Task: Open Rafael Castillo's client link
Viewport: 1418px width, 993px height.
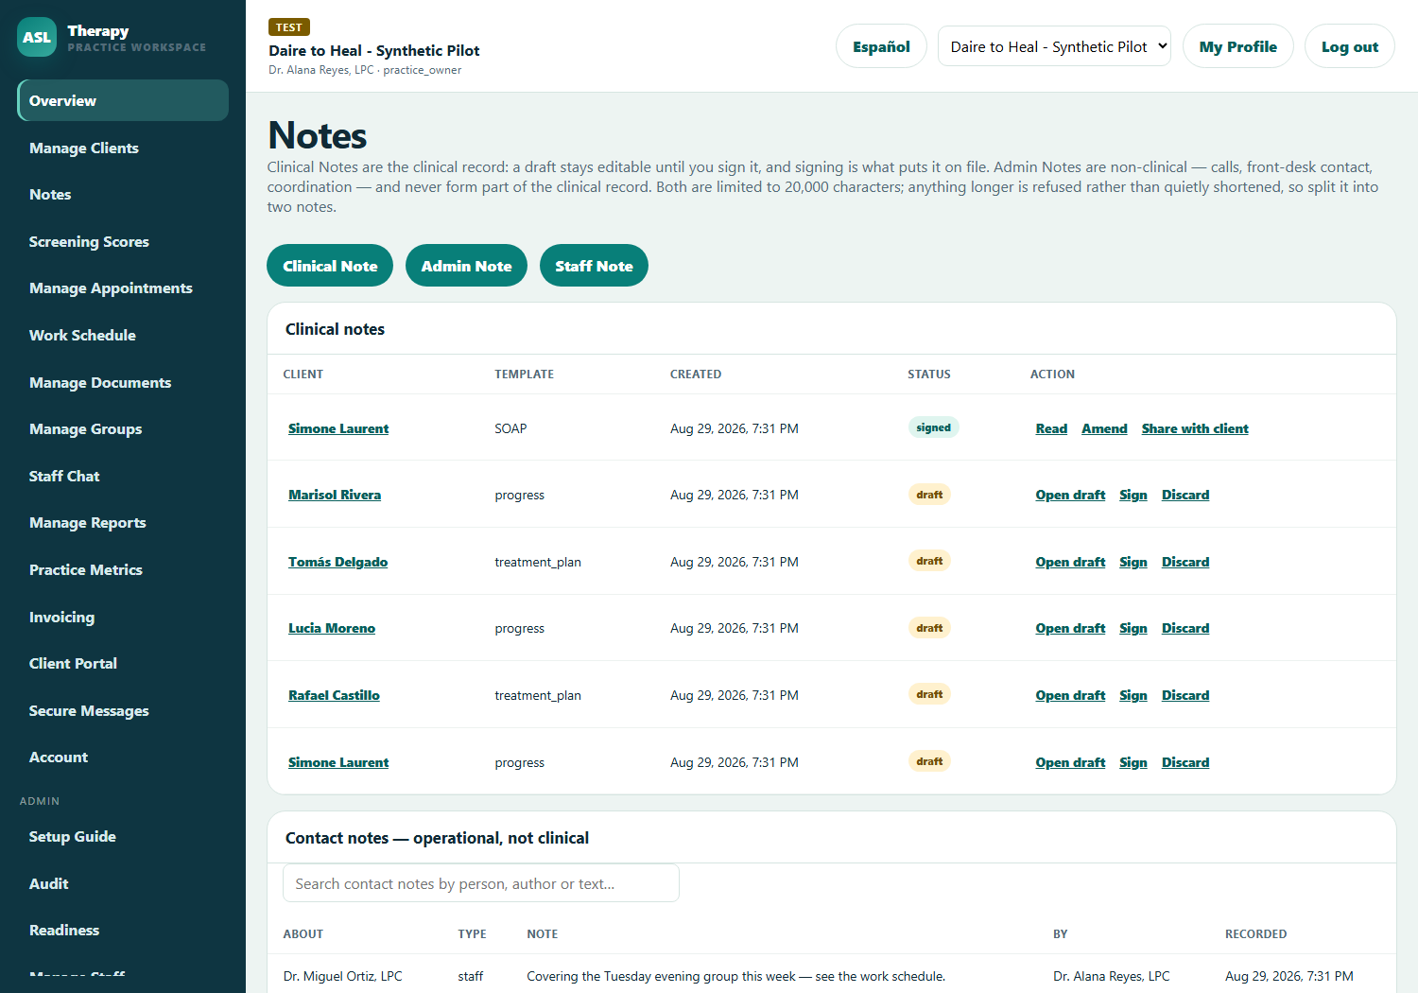Action: (334, 695)
